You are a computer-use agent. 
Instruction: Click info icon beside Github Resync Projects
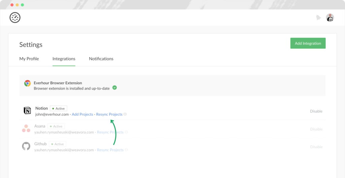click(x=126, y=150)
